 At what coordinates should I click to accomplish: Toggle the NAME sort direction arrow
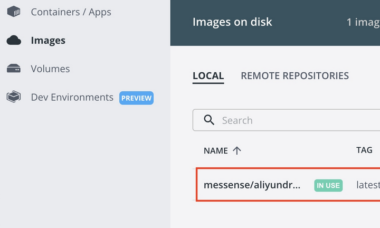[237, 150]
